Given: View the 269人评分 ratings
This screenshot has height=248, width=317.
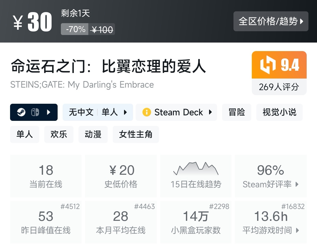Looking at the screenshot, I should click(279, 87).
